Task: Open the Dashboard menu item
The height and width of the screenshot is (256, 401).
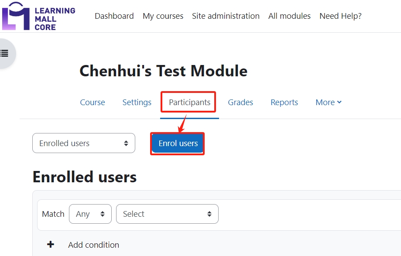Action: (114, 16)
